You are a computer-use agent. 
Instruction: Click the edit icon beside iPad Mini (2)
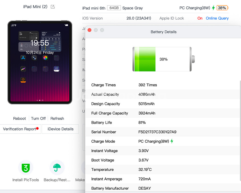coord(53,7)
